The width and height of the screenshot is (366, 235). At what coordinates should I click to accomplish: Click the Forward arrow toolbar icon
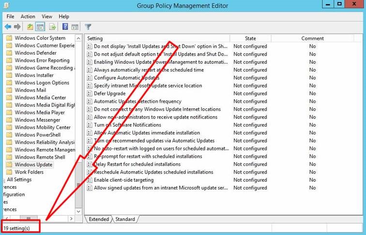click(x=17, y=27)
